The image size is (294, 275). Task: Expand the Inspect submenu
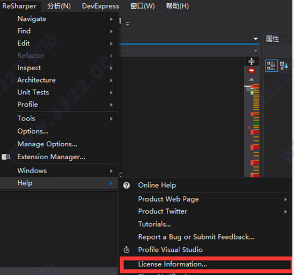pos(59,68)
